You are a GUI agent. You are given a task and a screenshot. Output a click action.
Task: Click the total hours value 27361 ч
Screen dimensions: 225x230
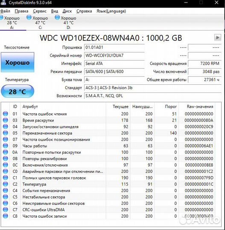click(x=205, y=80)
